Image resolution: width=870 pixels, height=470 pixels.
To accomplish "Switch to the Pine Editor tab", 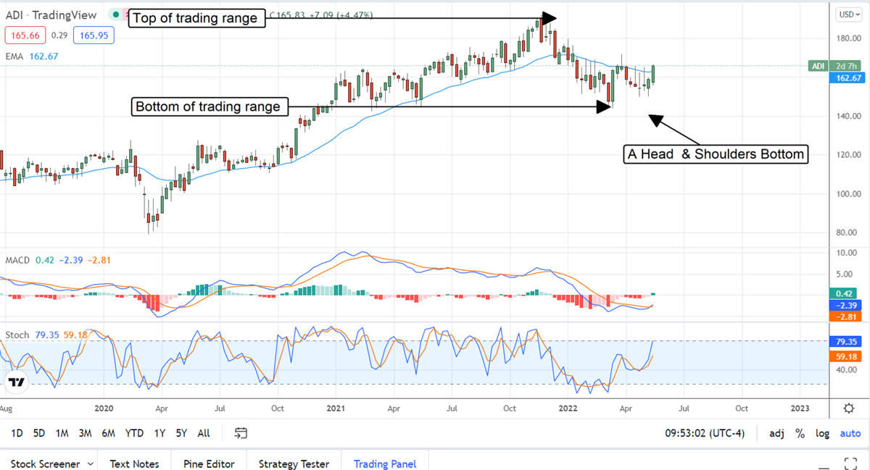I will coord(209,463).
